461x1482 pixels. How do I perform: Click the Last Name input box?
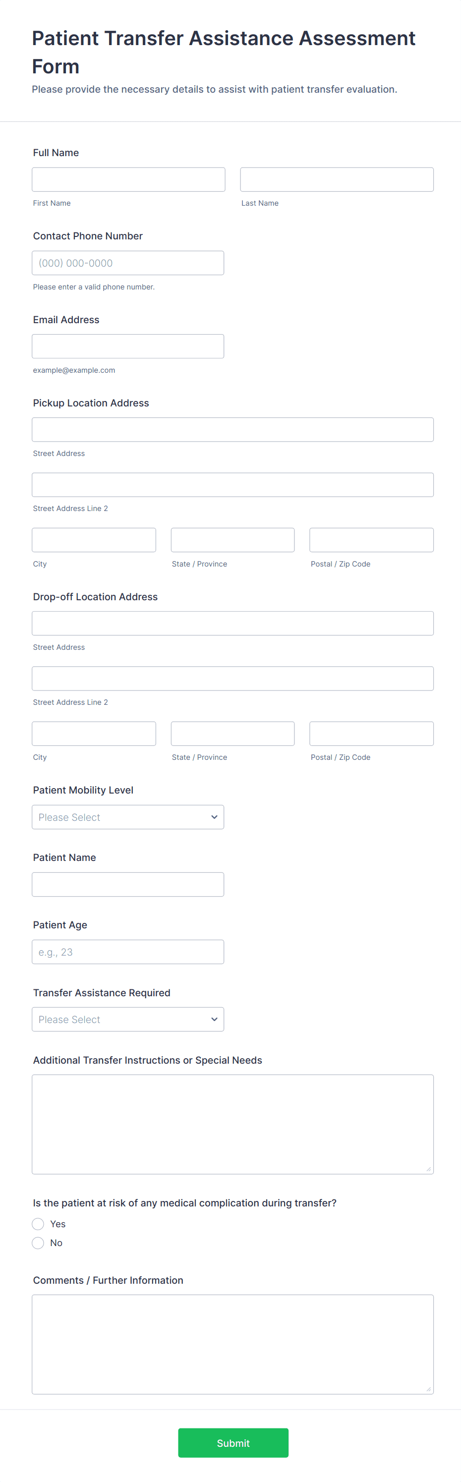tap(336, 179)
